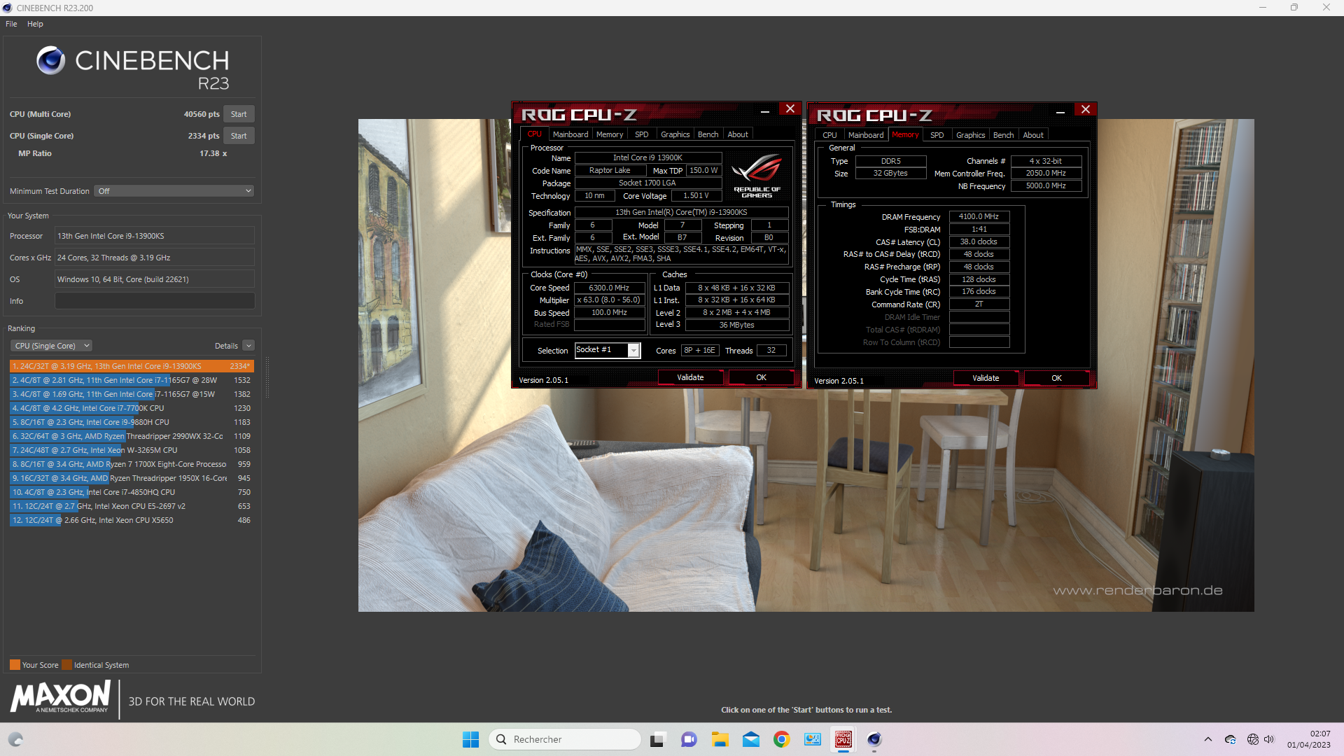This screenshot has height=756, width=1344.
Task: Expand Minimum Test Duration dropdown
Action: tap(174, 191)
